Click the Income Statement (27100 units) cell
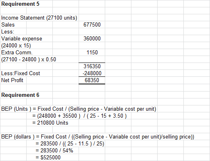 39,18
